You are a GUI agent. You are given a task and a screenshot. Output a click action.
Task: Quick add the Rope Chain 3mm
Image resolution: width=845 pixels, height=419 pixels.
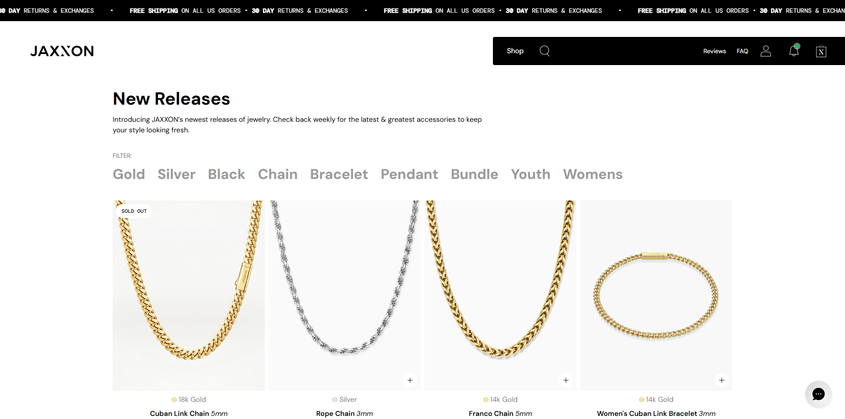point(410,380)
